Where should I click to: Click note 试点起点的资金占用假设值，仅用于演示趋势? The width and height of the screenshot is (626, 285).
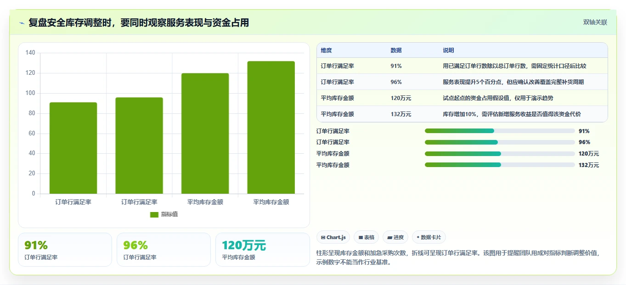click(498, 98)
